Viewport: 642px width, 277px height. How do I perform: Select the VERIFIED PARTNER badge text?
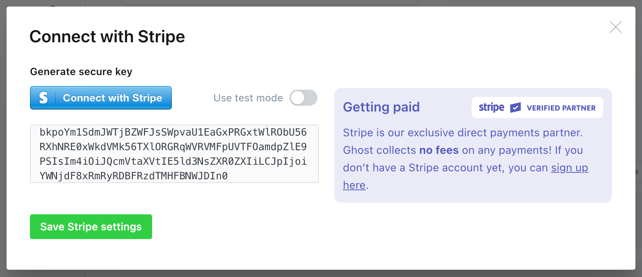pos(561,108)
